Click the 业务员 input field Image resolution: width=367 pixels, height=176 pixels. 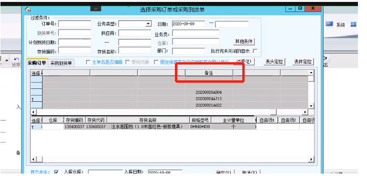tap(195, 33)
